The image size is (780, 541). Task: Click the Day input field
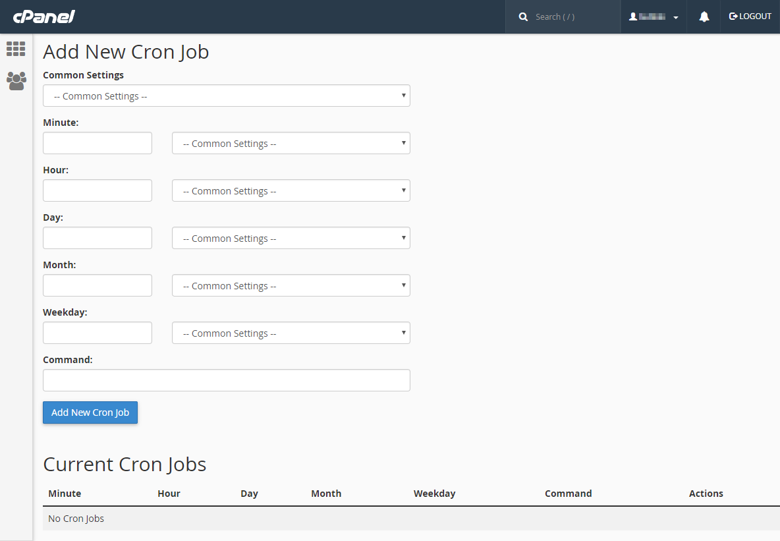tap(97, 238)
